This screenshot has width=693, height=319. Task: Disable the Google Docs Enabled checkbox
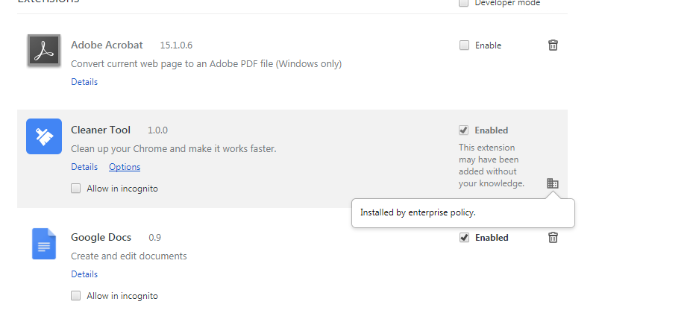click(464, 237)
